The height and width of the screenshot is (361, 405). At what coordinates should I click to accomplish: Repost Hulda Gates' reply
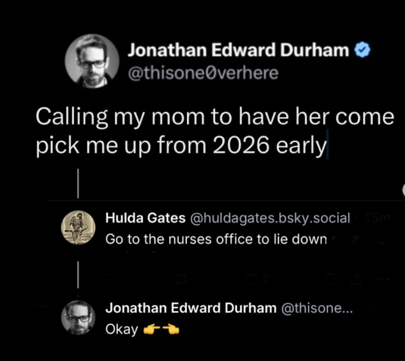181,280
